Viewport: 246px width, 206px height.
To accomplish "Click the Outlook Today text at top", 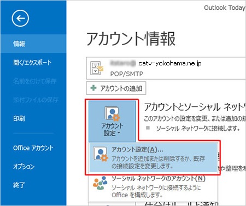I will click(225, 8).
